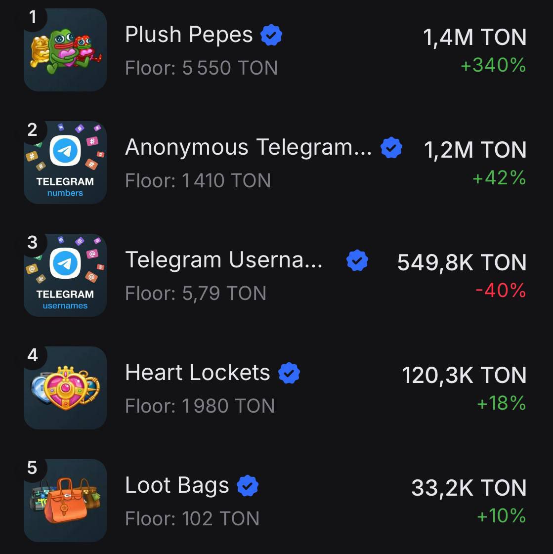Click the Floor: 1 980 TON text
The height and width of the screenshot is (554, 553).
tap(200, 406)
